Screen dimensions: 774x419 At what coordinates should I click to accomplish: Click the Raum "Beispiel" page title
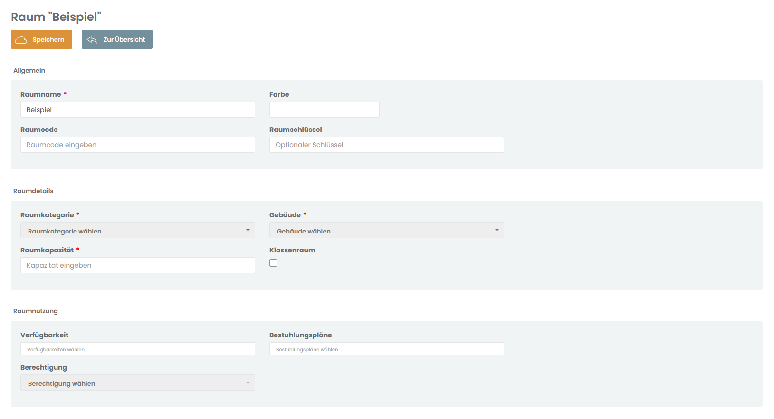(x=56, y=17)
